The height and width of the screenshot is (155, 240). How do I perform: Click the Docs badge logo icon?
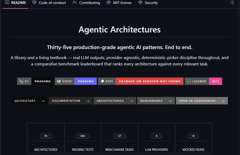(x=59, y=81)
